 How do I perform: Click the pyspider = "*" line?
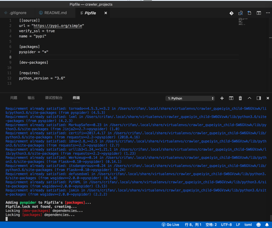click(34, 52)
